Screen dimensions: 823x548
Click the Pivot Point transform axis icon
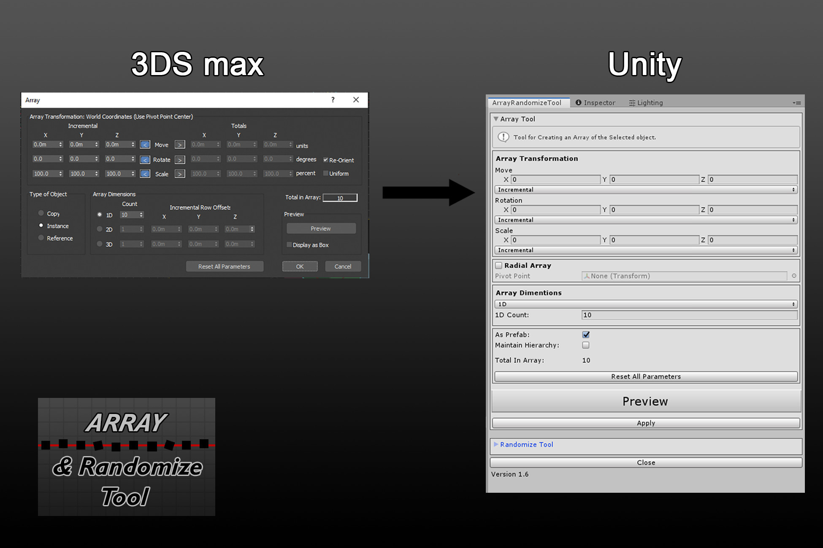(587, 276)
